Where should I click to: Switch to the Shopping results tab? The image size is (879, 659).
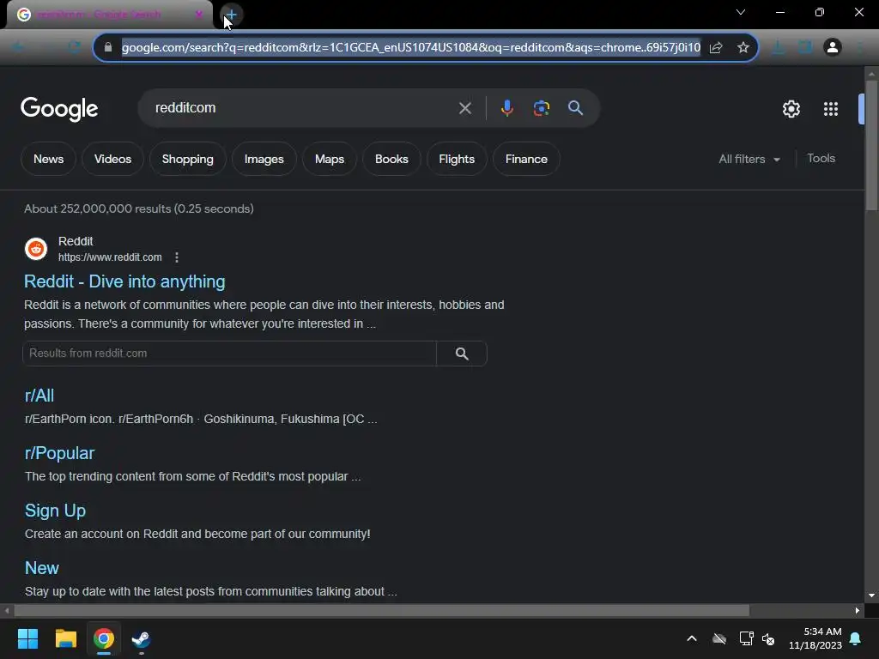188,159
